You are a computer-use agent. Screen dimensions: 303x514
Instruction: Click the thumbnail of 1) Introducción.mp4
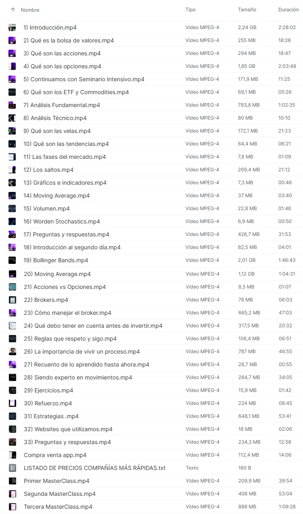tap(13, 27)
